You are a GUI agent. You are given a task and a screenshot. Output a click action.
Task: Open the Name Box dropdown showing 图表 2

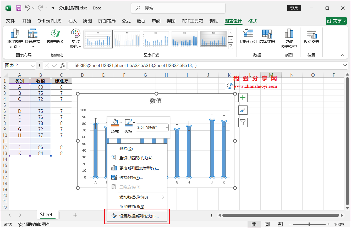(33, 65)
